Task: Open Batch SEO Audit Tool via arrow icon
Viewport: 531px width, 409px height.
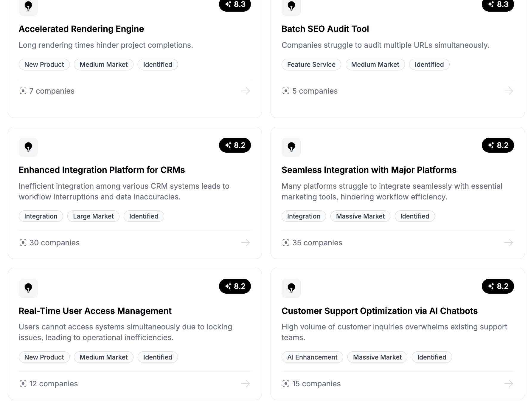Action: [508, 91]
